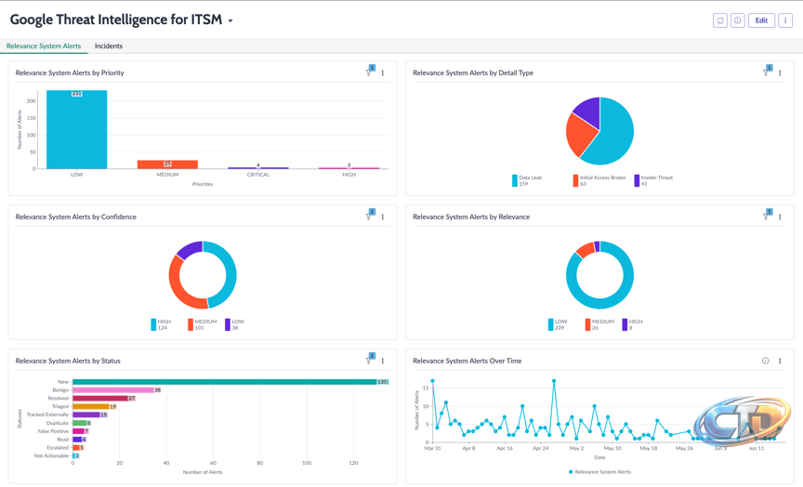The width and height of the screenshot is (803, 487).
Task: Open kebab menu on Alerts by Detail Type widget
Action: pos(780,73)
